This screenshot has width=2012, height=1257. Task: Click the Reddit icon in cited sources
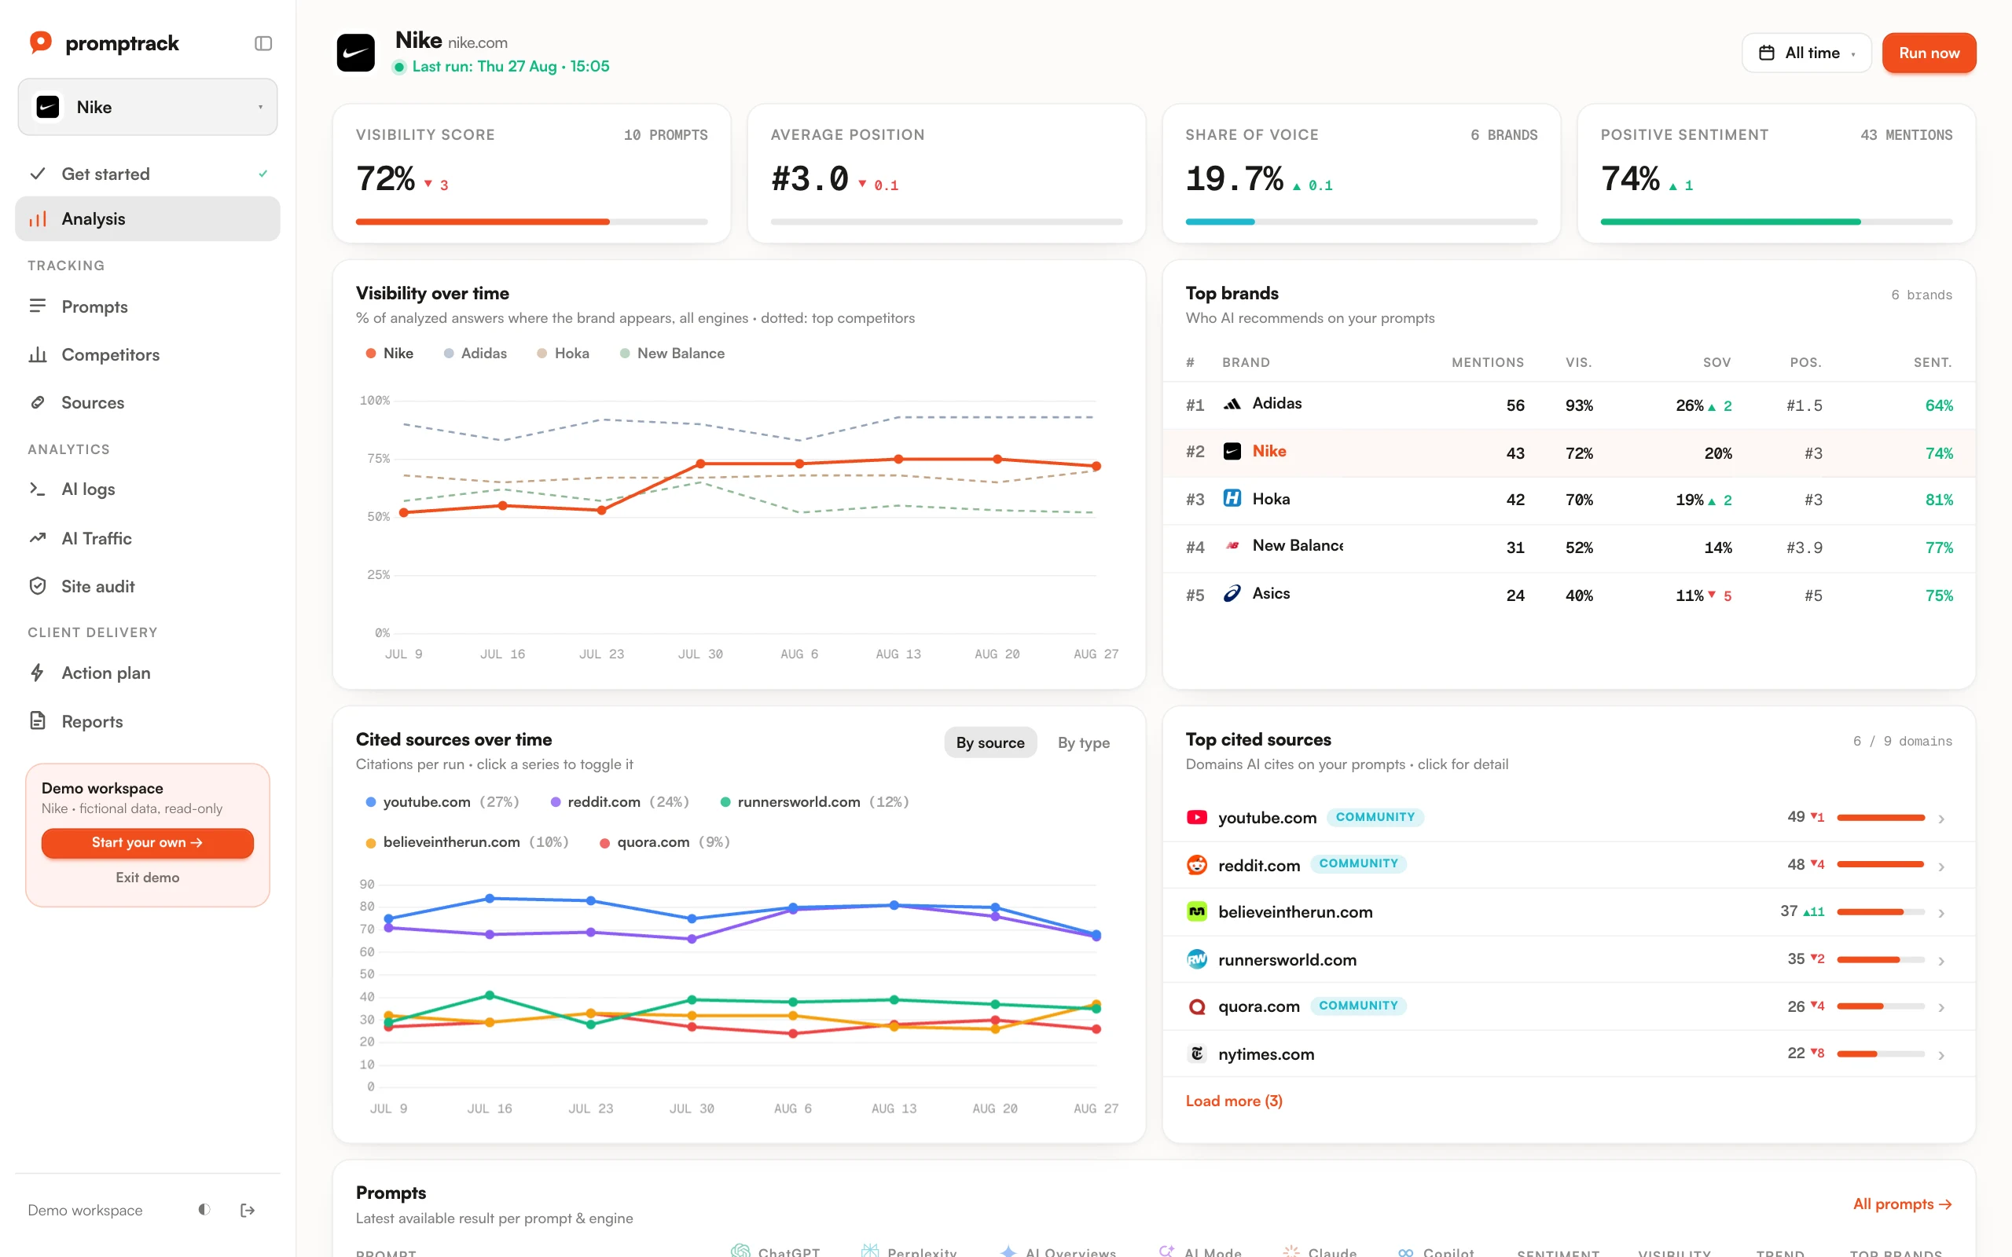point(1196,865)
